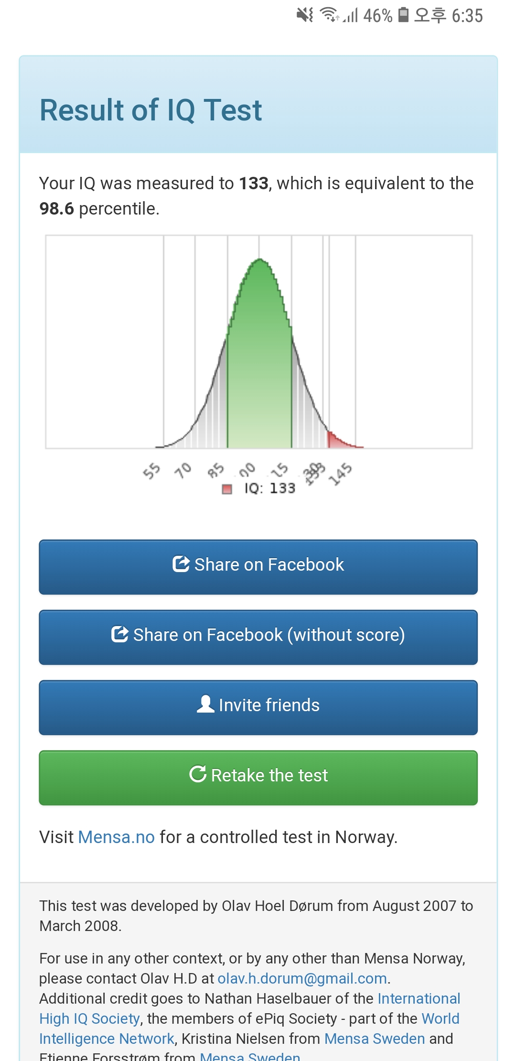Viewport: 516px width, 1061px height.
Task: Tap the muted sound icon in status bar
Action: click(305, 15)
